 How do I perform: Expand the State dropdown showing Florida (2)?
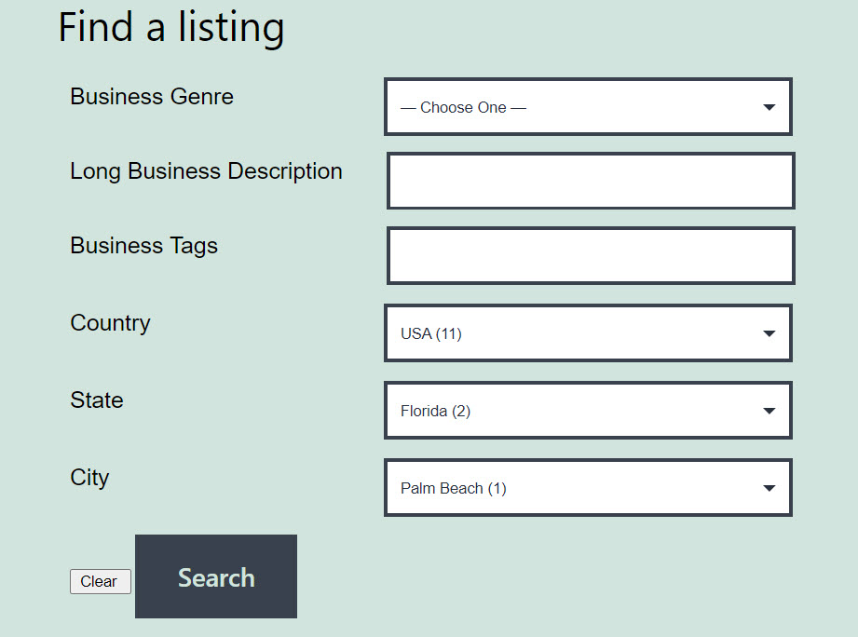pyautogui.click(x=588, y=410)
